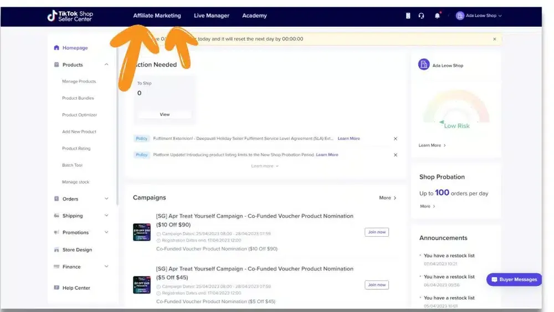Open Manage stock
Image resolution: width=554 pixels, height=312 pixels.
pyautogui.click(x=75, y=182)
